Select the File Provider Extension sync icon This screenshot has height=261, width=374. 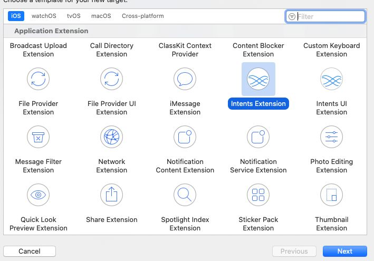(38, 79)
